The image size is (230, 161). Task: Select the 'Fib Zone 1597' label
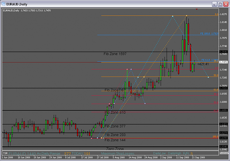[x=115, y=54]
